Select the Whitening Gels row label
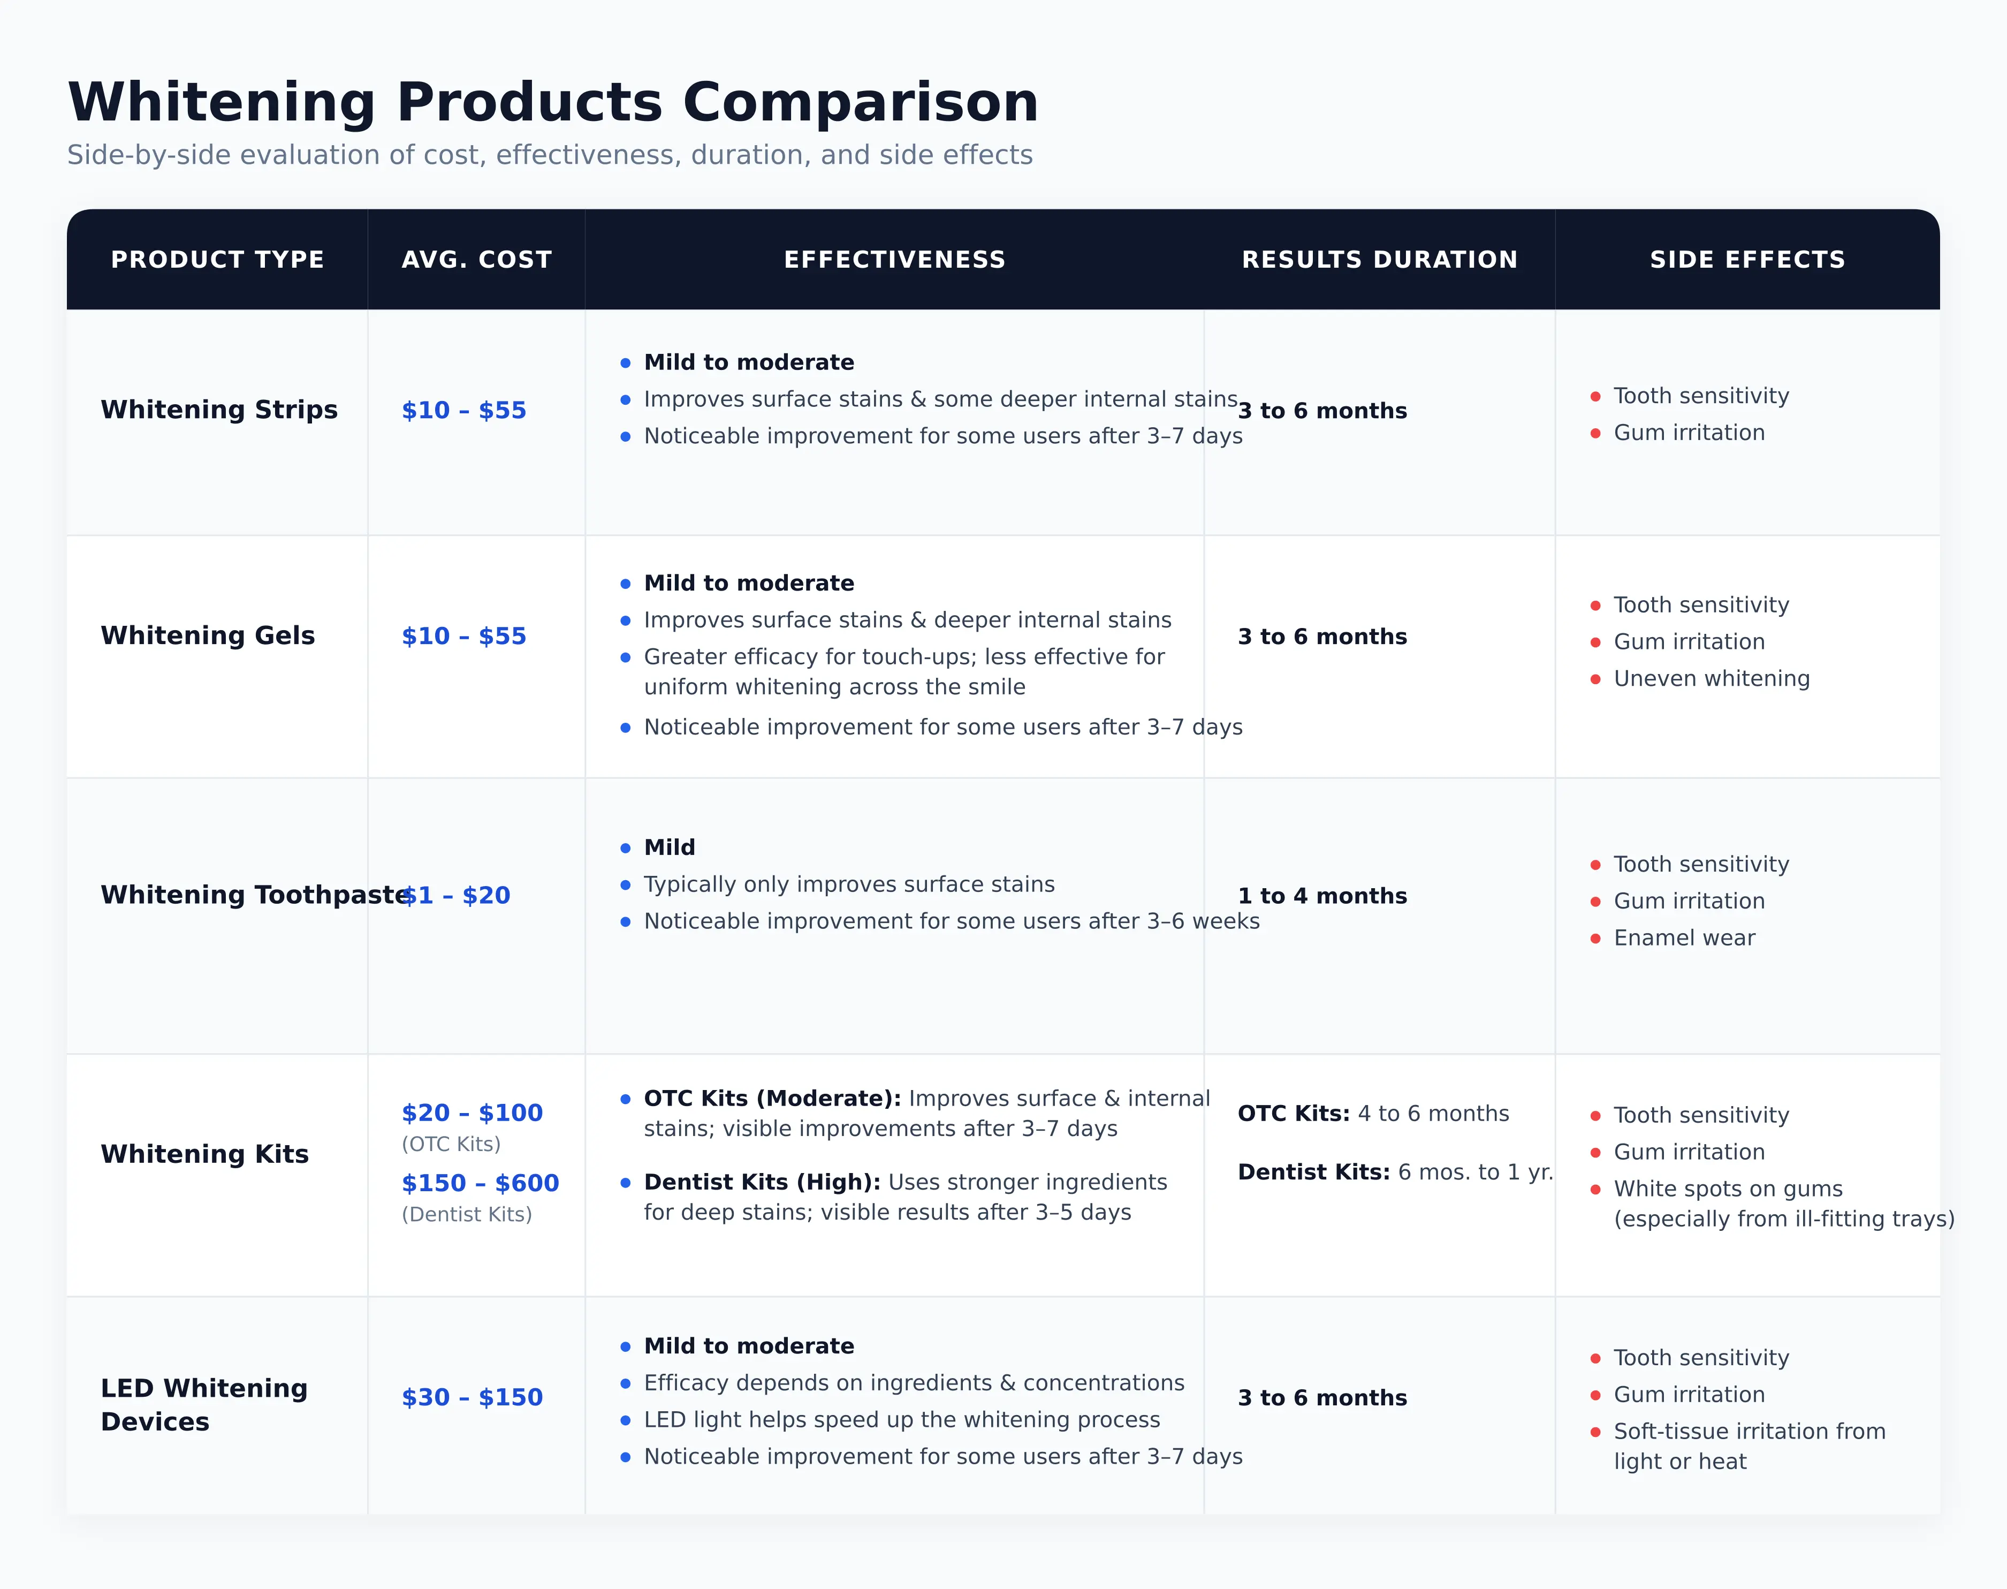Viewport: 2007px width, 1589px height. 208,635
